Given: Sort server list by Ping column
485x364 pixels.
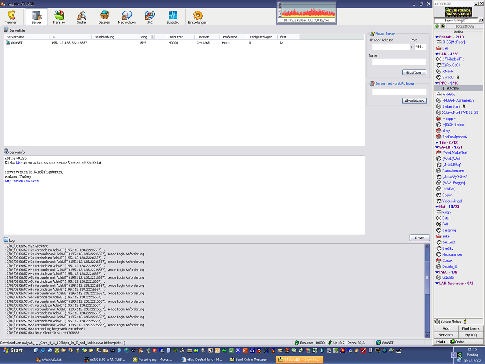Looking at the screenshot, I should click(144, 37).
